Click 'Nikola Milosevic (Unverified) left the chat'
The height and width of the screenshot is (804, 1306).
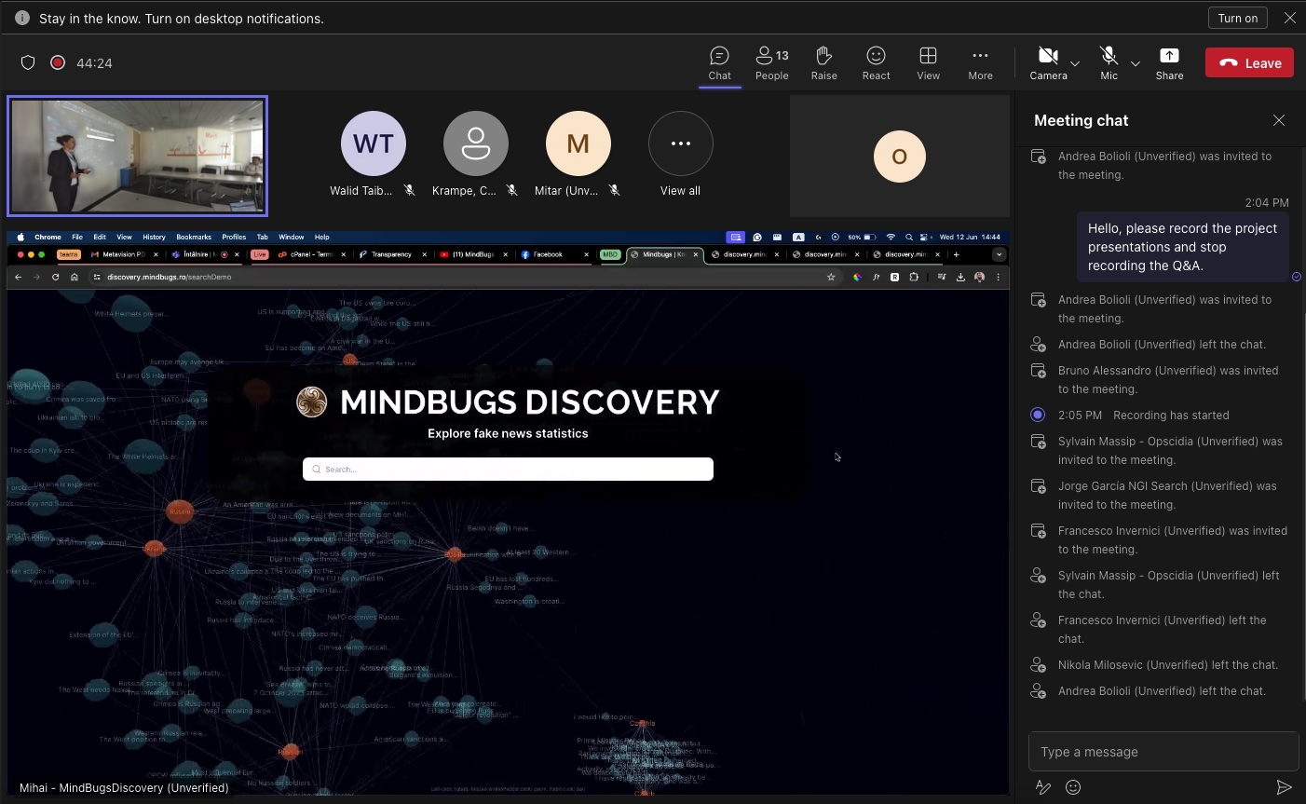tap(1168, 665)
